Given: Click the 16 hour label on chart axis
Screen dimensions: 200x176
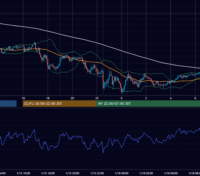Looking at the screenshot, I should tap(23, 98).
